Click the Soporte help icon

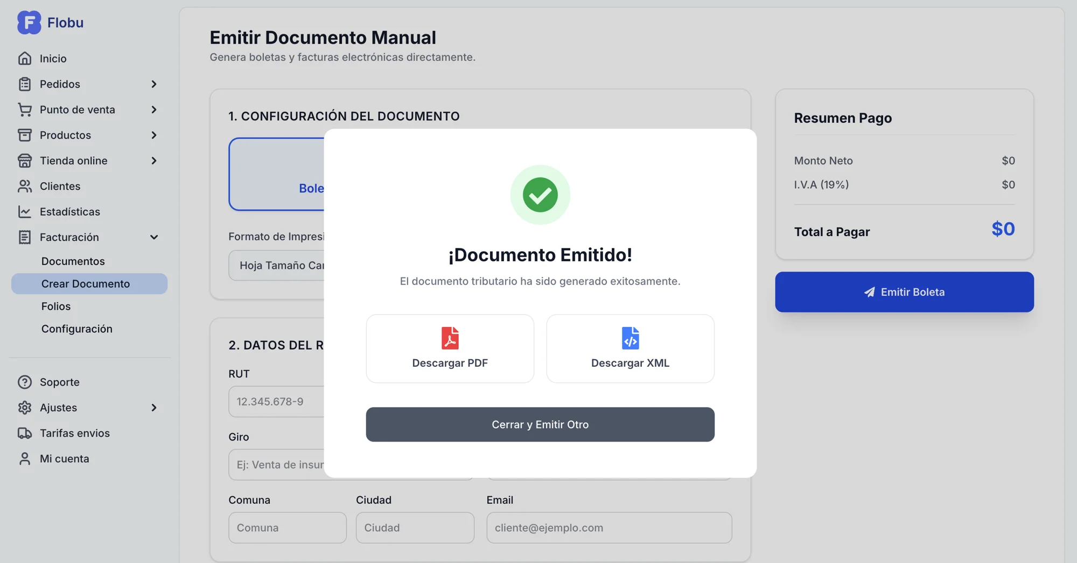tap(25, 382)
